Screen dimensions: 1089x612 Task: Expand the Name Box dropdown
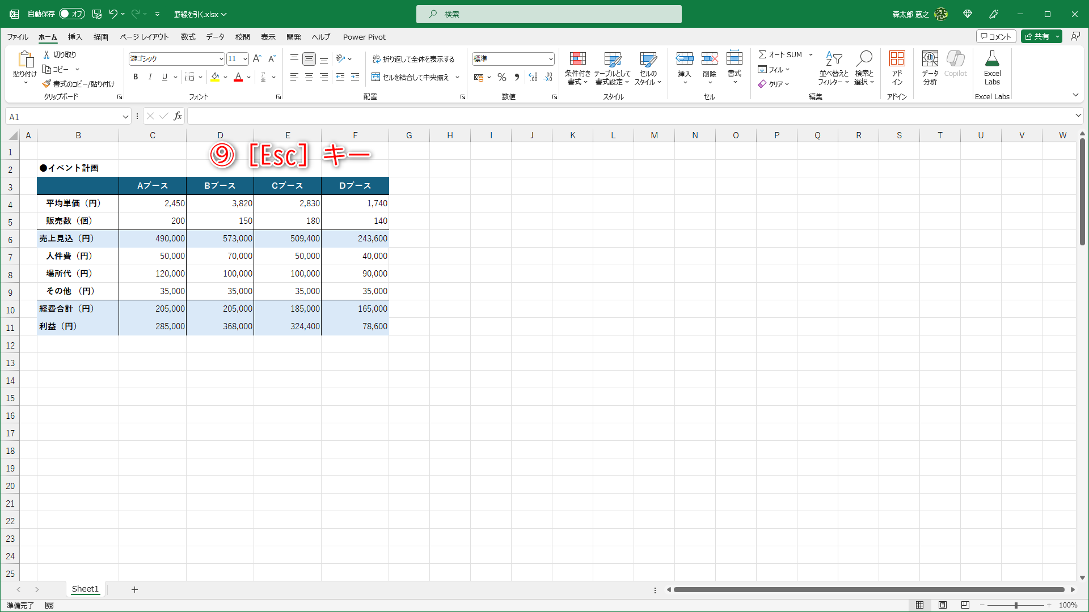tap(125, 117)
